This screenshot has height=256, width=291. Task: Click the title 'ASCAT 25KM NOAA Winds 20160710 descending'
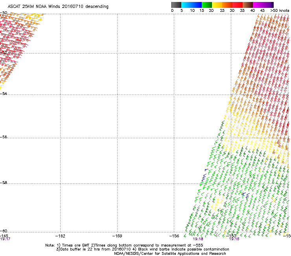58,7
